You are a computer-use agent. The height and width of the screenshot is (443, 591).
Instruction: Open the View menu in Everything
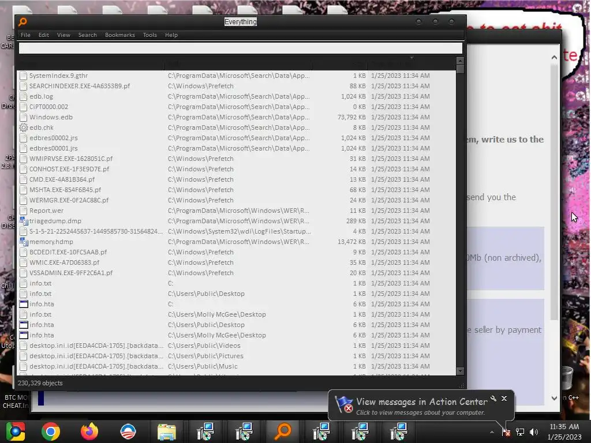(x=63, y=35)
